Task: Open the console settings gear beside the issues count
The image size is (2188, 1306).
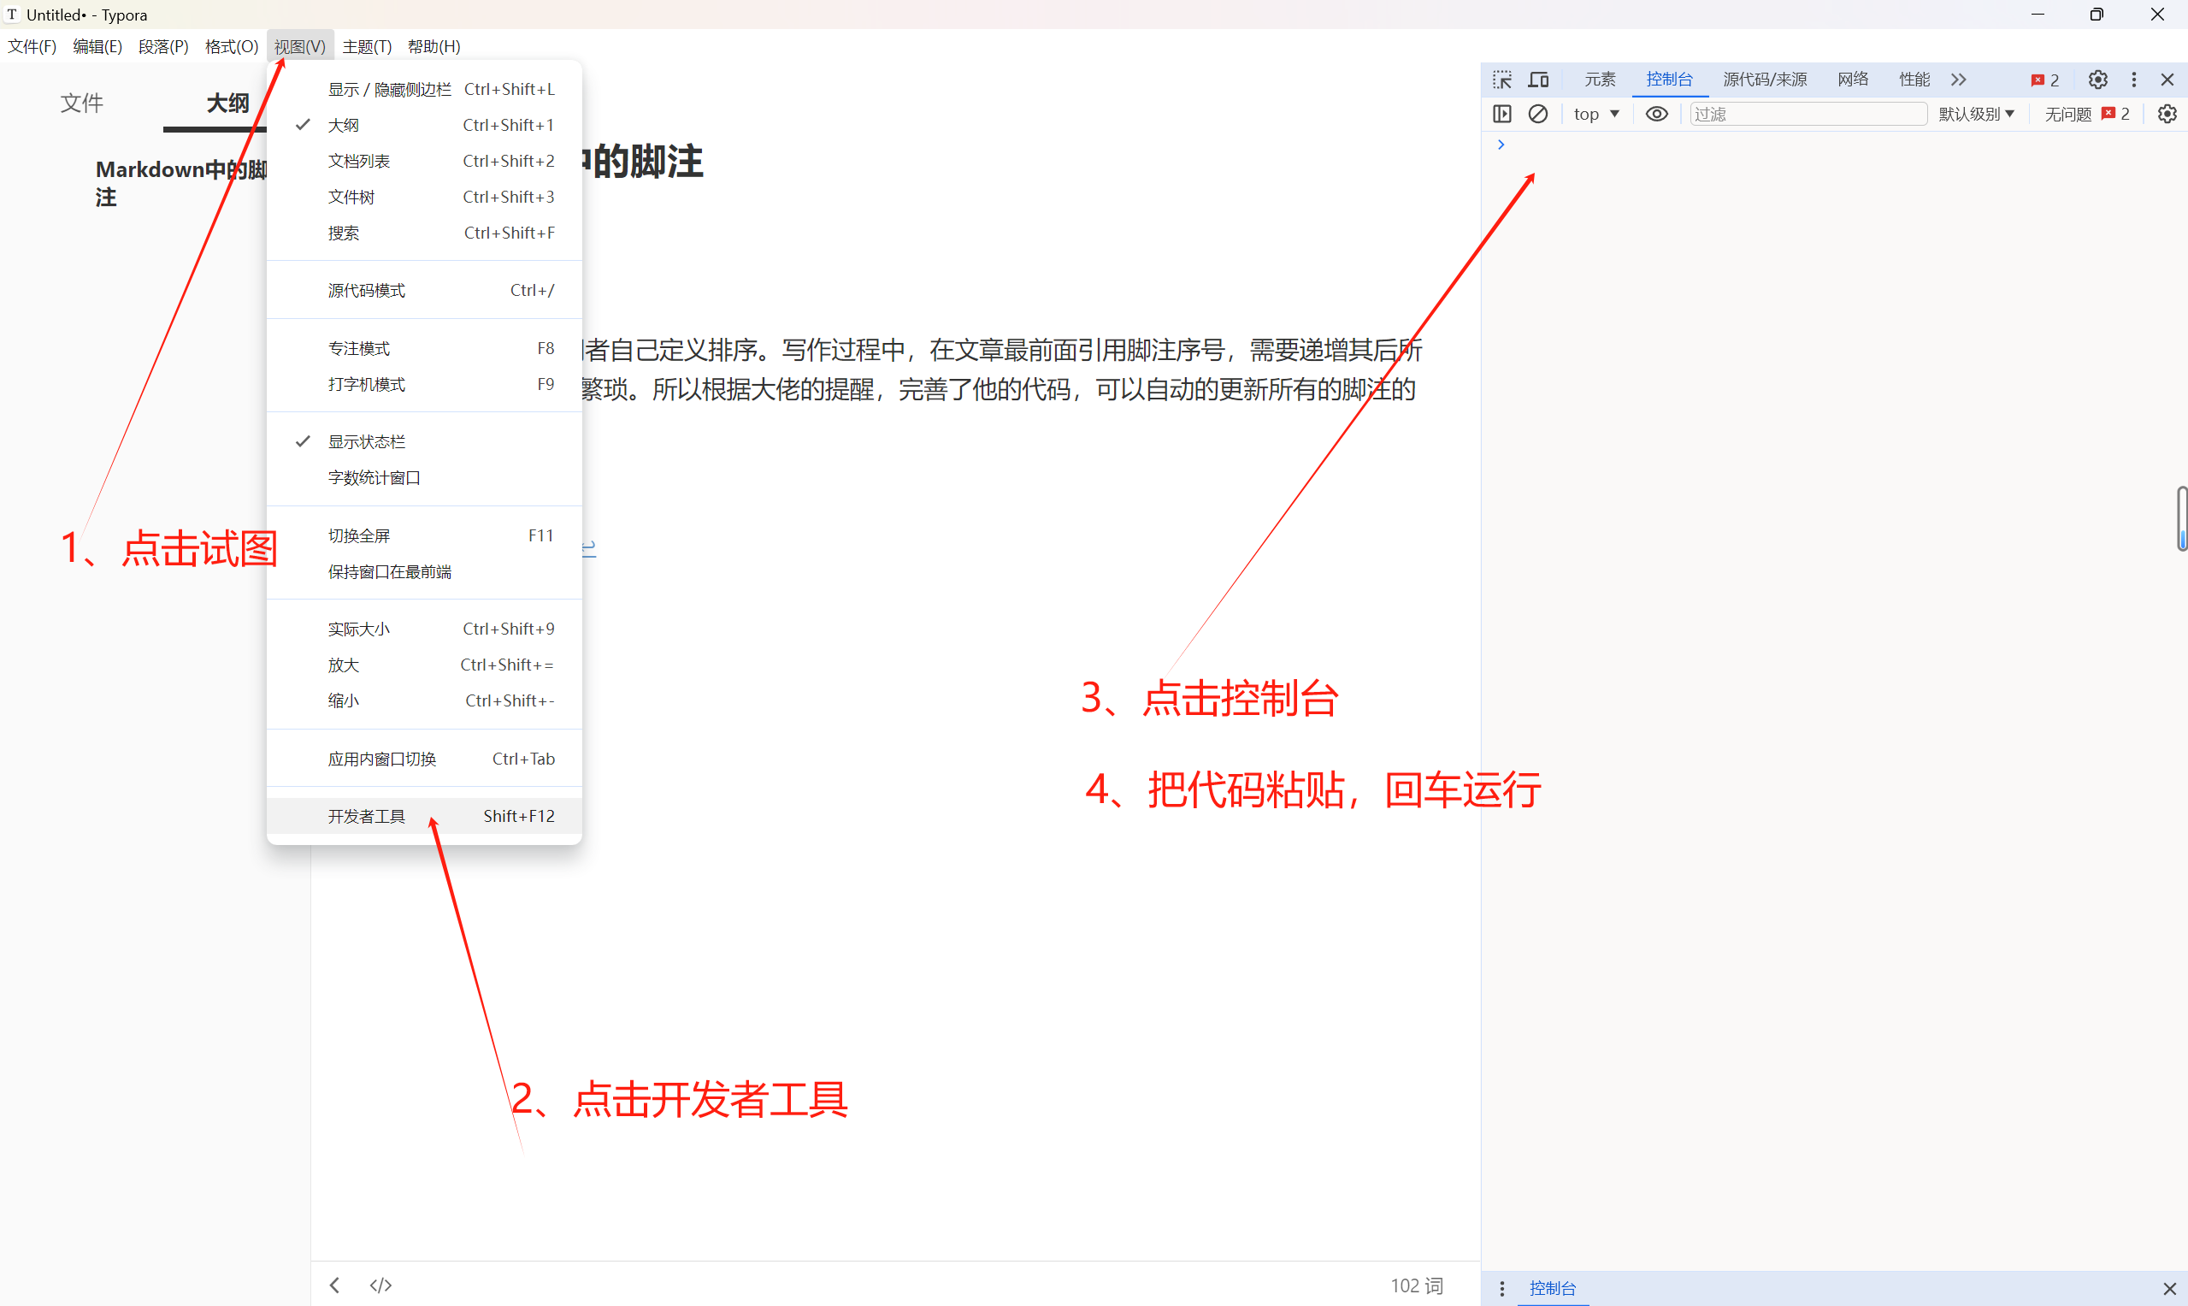Action: 2167,114
